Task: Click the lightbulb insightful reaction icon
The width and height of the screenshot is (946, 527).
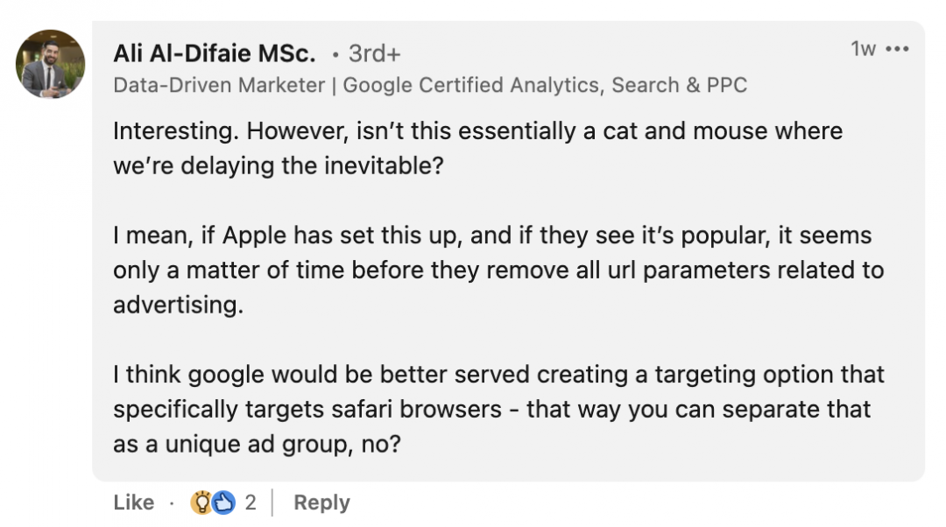Action: 201,502
